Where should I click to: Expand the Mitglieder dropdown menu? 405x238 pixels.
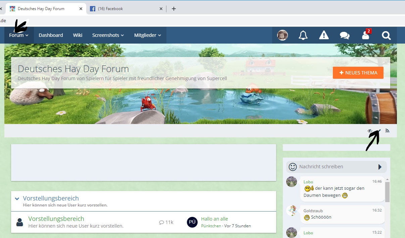point(148,35)
